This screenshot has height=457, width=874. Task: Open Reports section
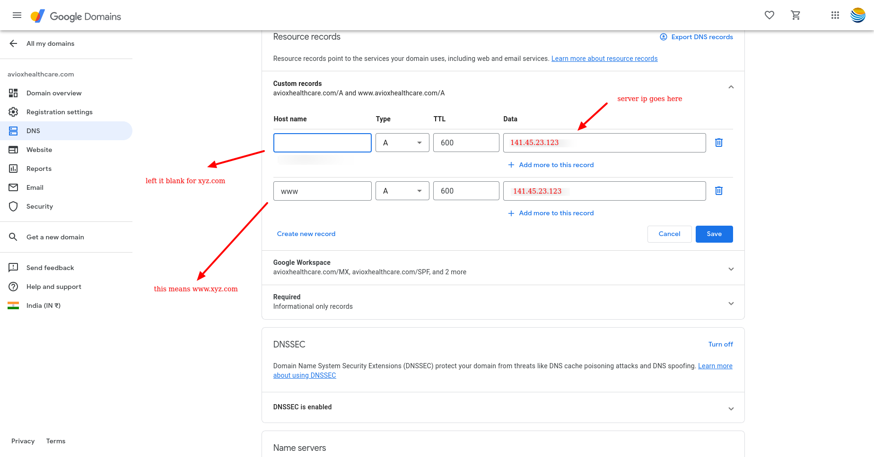pyautogui.click(x=39, y=169)
